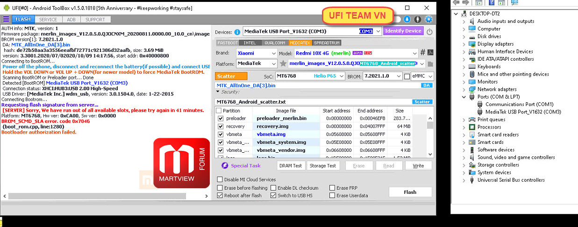
Task: Click the Flash button
Action: coord(410,192)
